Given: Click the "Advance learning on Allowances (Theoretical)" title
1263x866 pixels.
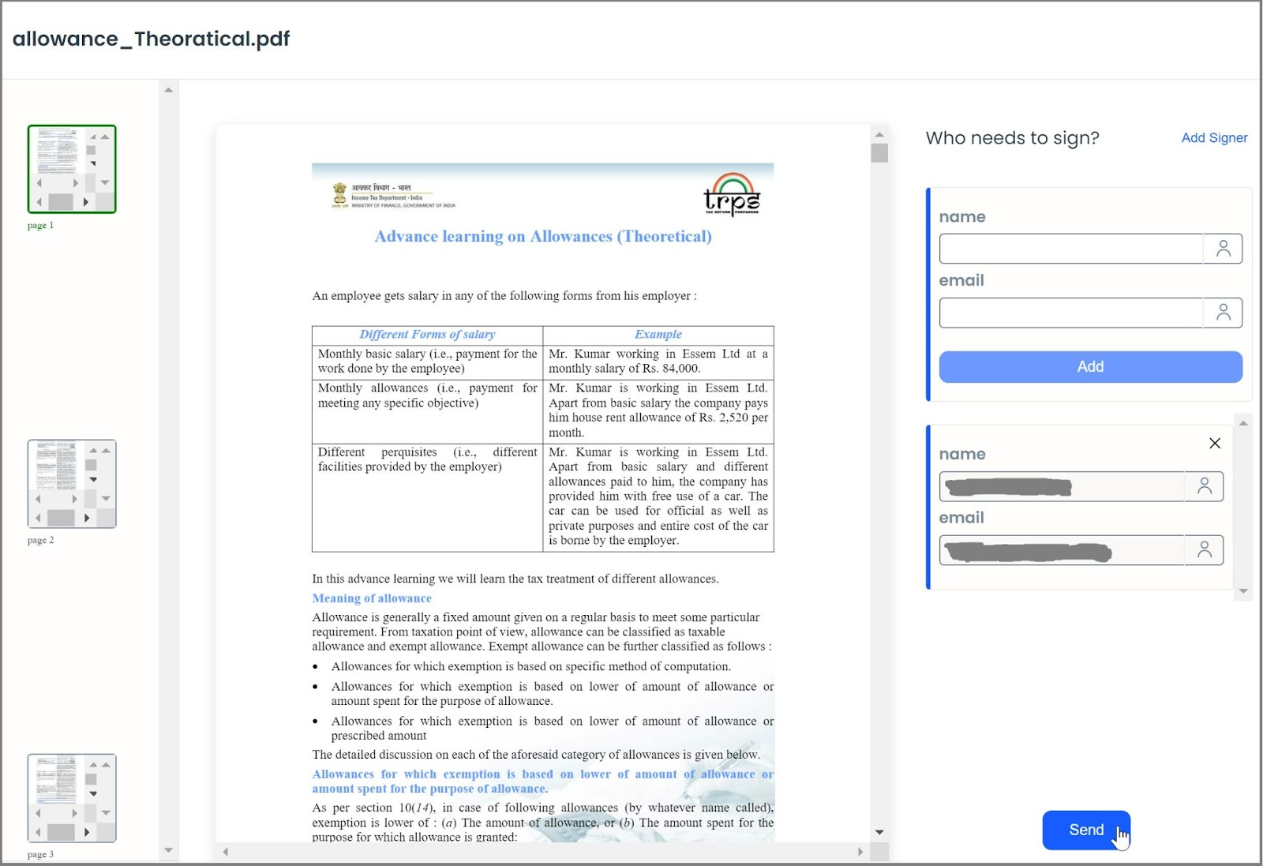Looking at the screenshot, I should [x=543, y=236].
